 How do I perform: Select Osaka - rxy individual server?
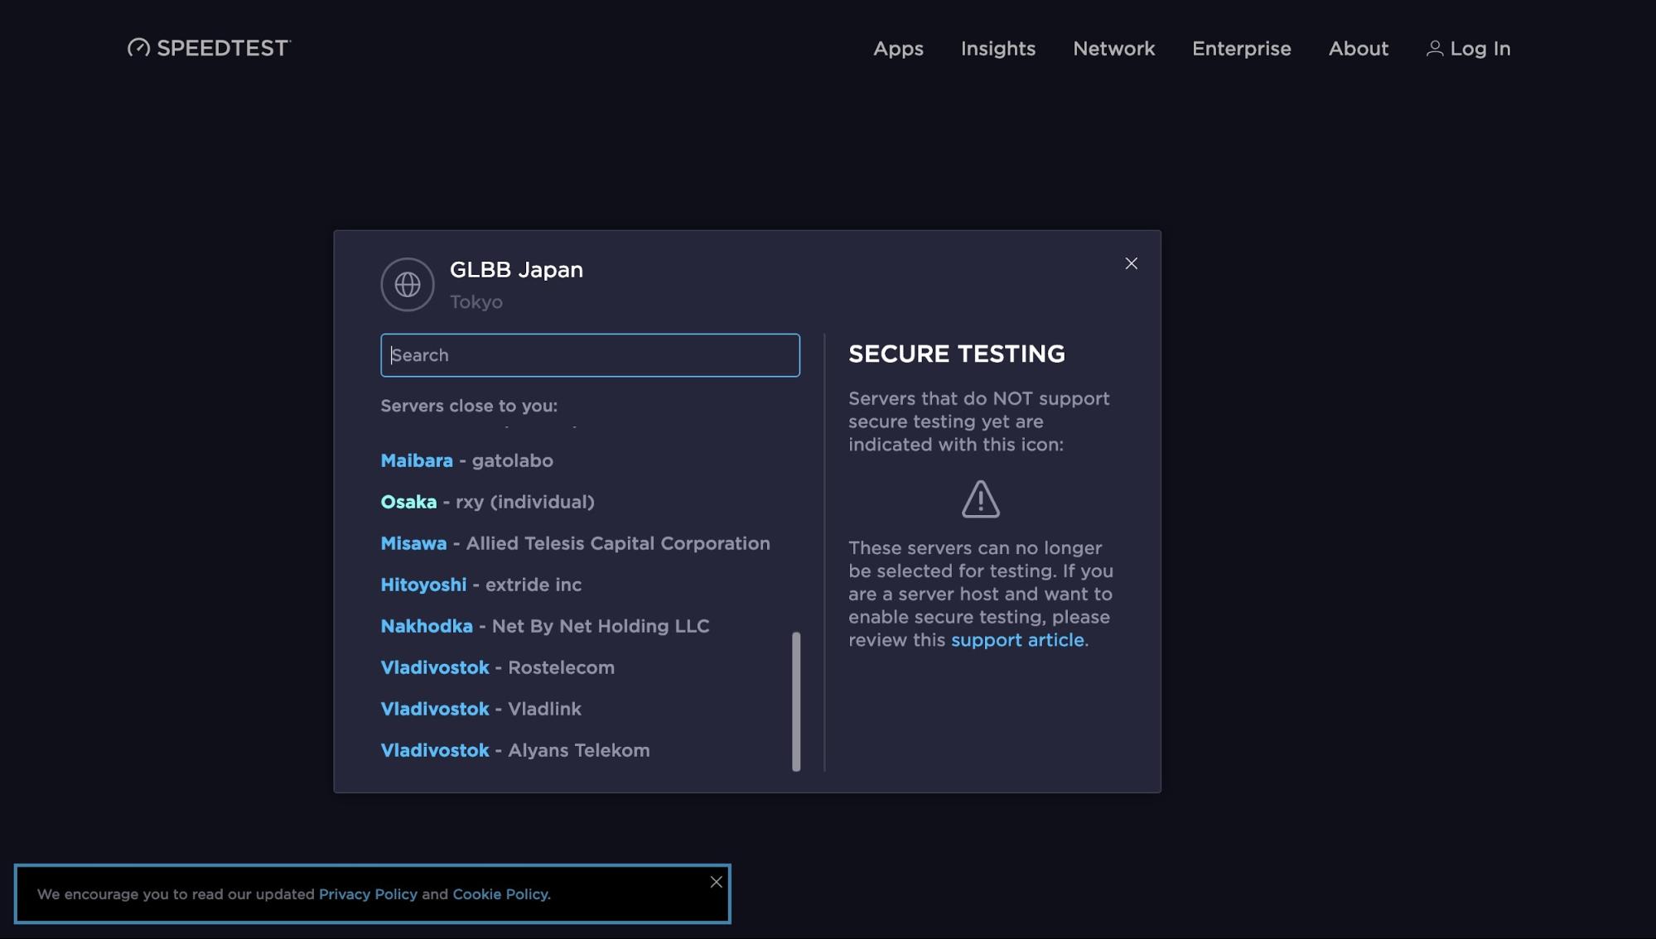[x=488, y=501]
